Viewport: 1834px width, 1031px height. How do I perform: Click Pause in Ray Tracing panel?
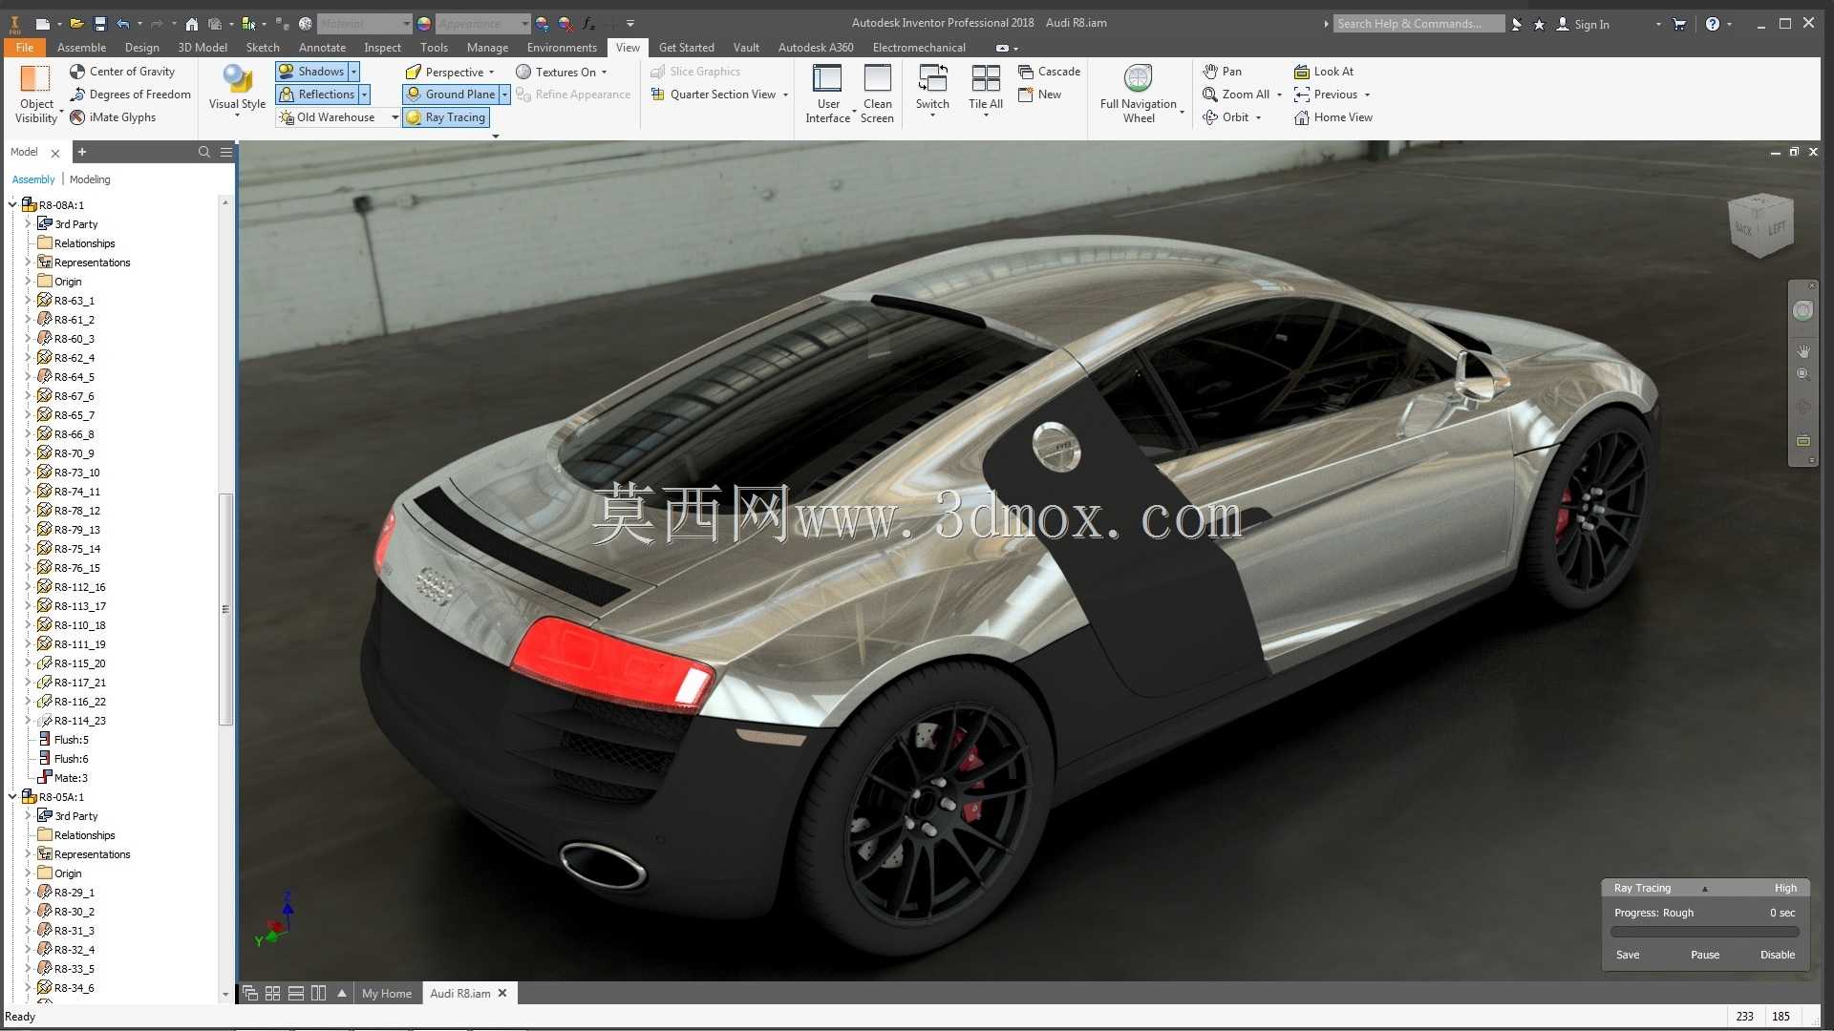coord(1705,955)
